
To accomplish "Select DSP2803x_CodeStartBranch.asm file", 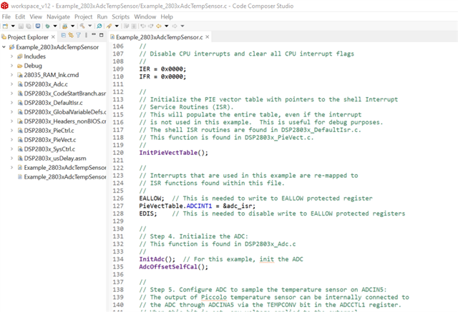I will 65,94.
